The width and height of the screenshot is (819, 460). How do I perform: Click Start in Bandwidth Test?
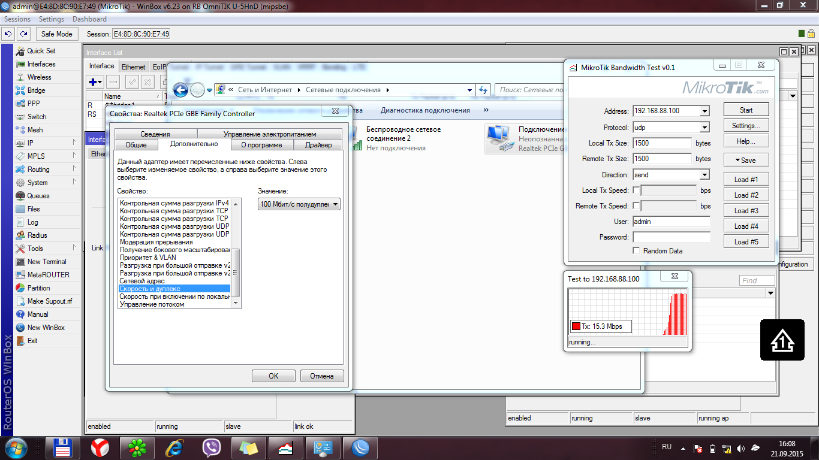[746, 110]
